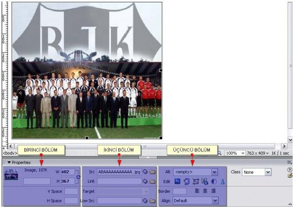
Task: Open the Align dropdown showing Default
Action: coord(215,201)
